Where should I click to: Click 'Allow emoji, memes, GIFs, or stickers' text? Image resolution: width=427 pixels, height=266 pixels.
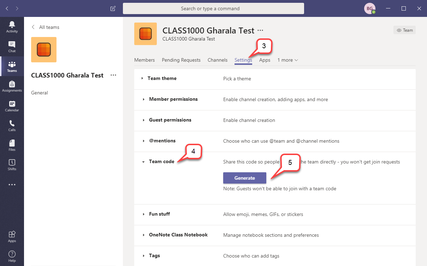(263, 214)
